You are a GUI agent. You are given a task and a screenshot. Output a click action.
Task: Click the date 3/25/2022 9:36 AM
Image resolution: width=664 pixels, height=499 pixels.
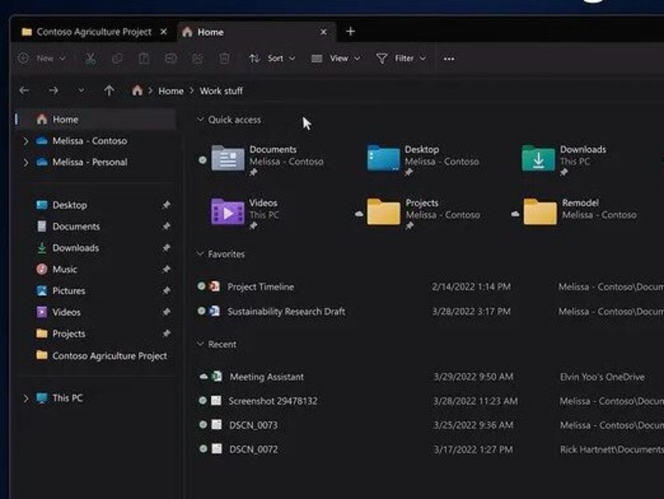pos(473,425)
